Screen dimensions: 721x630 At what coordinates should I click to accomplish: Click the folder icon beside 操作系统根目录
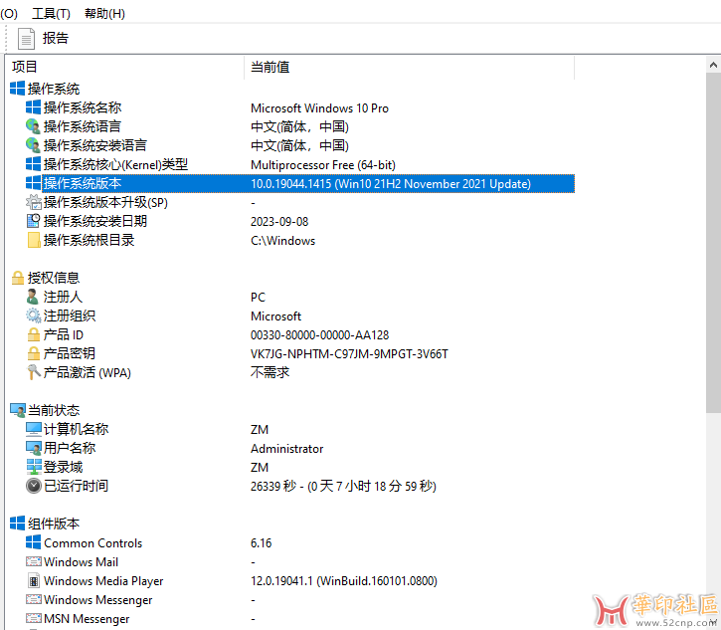pyautogui.click(x=34, y=240)
